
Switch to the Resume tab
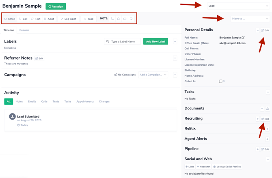coord(24,30)
